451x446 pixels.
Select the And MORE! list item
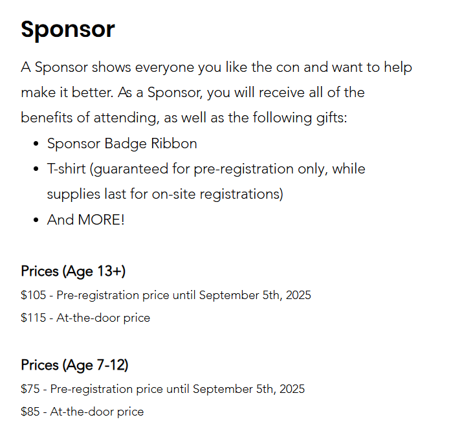pos(85,220)
